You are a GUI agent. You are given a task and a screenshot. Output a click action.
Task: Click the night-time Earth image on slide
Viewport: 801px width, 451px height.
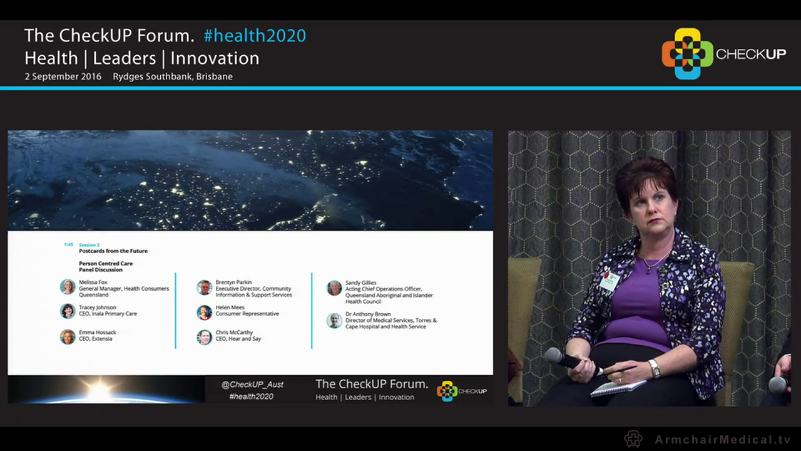[x=250, y=180]
